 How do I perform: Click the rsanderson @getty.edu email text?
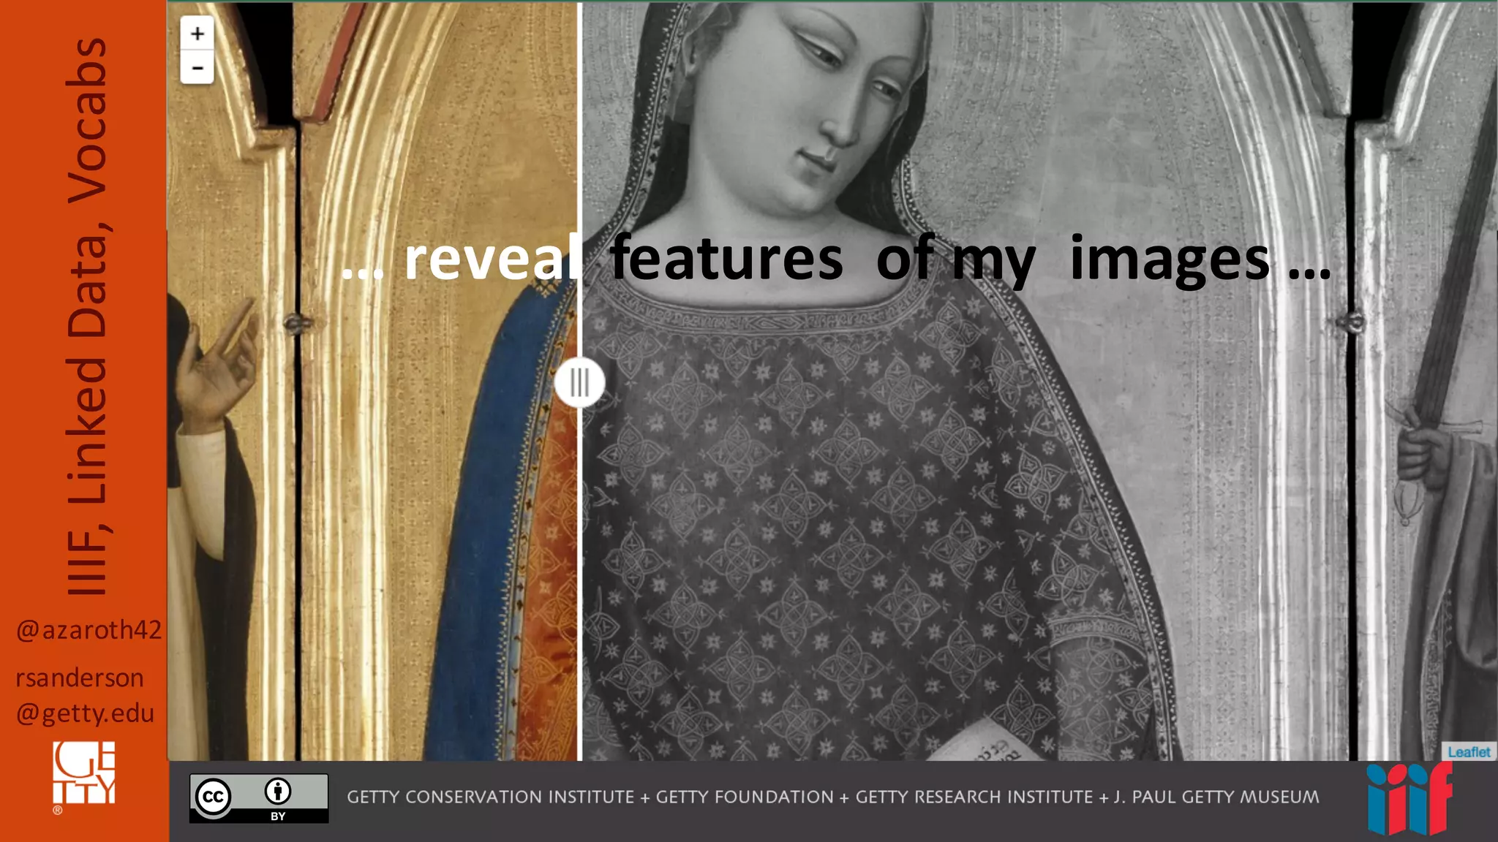(85, 695)
